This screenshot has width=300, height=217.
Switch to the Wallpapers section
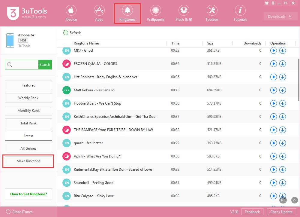coord(155,13)
